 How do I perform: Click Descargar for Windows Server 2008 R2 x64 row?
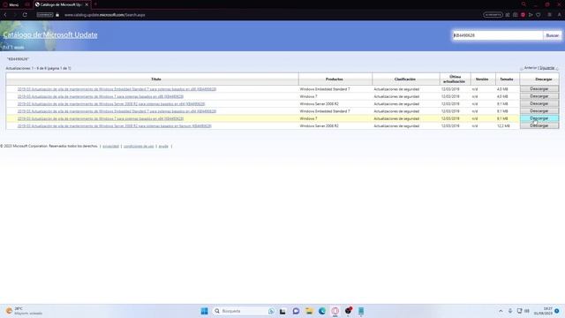(539, 103)
